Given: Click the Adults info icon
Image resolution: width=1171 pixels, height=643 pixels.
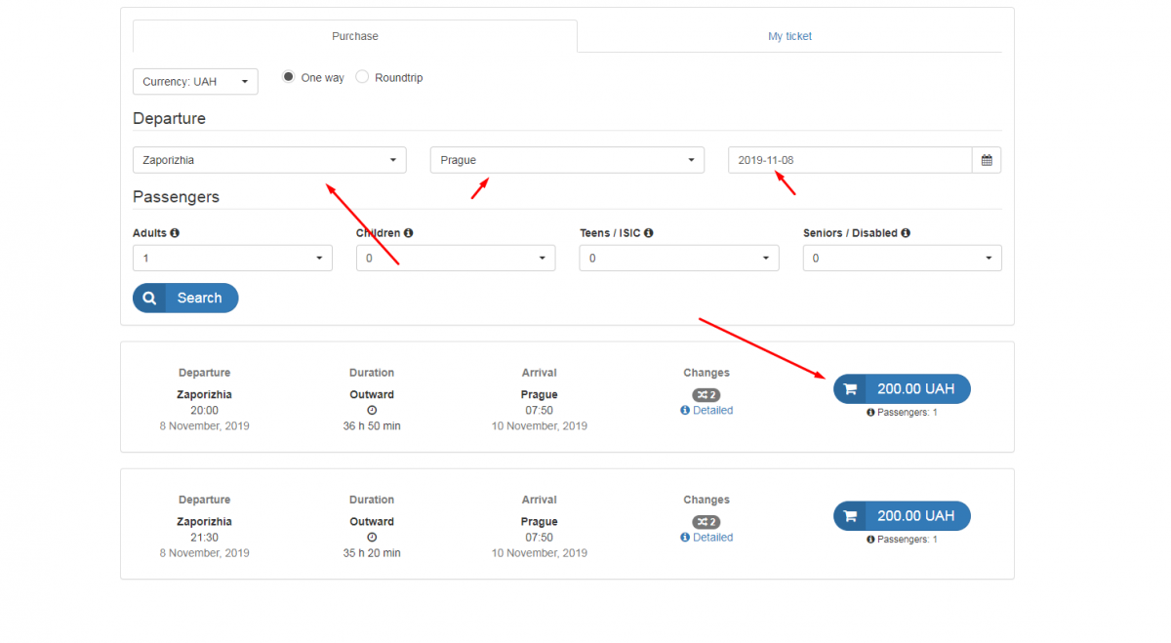Looking at the screenshot, I should tap(175, 233).
